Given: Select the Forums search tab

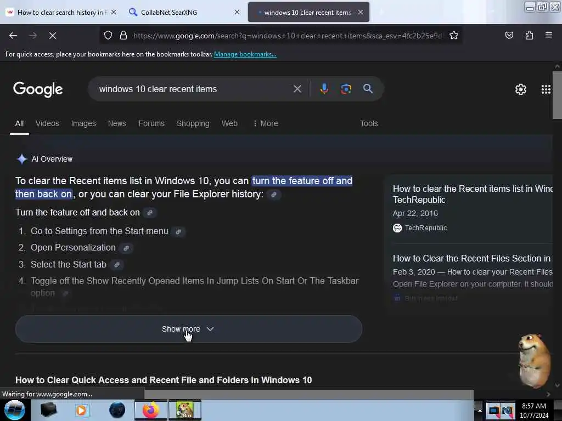Looking at the screenshot, I should coord(151,123).
